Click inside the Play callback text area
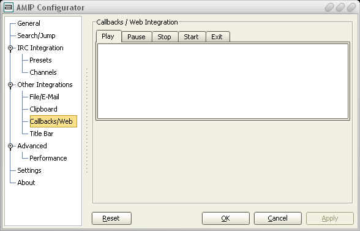Viewport: 360px width, 231px height. point(223,81)
